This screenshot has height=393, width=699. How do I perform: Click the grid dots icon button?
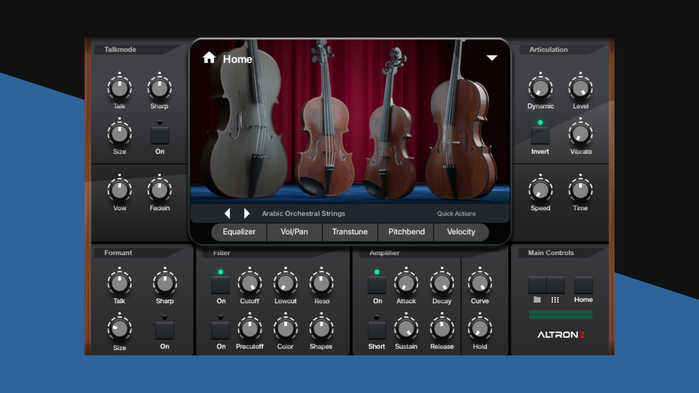pyautogui.click(x=555, y=285)
